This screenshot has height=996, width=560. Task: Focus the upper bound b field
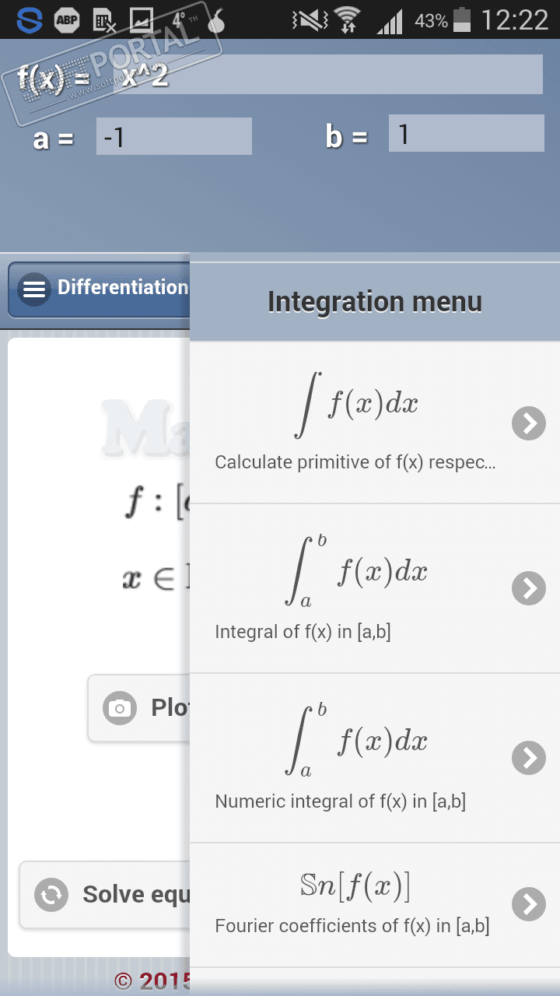[466, 134]
